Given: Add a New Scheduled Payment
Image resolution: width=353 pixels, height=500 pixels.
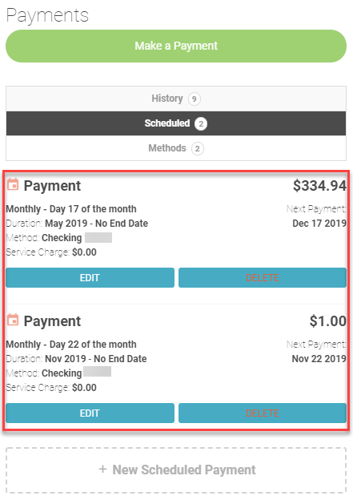Looking at the screenshot, I should pyautogui.click(x=176, y=470).
